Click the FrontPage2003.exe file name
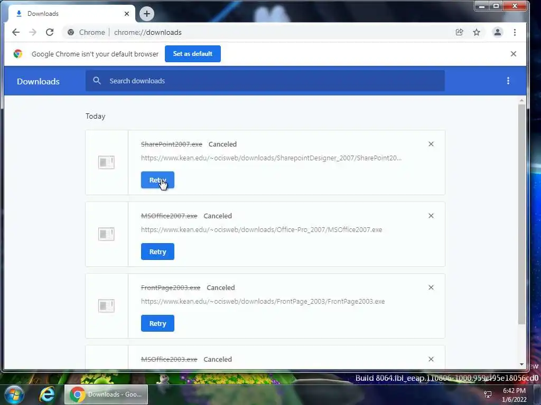Image resolution: width=541 pixels, height=405 pixels. coord(171,287)
